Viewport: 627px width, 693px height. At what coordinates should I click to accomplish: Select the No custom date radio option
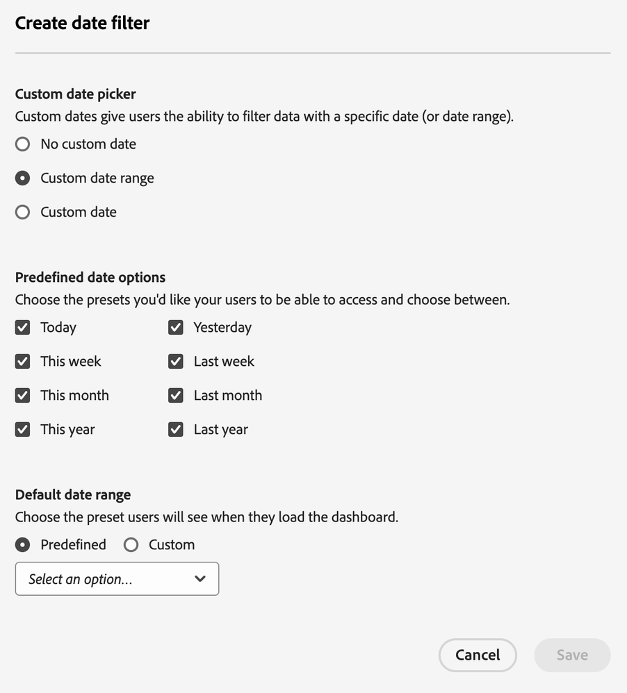tap(23, 144)
